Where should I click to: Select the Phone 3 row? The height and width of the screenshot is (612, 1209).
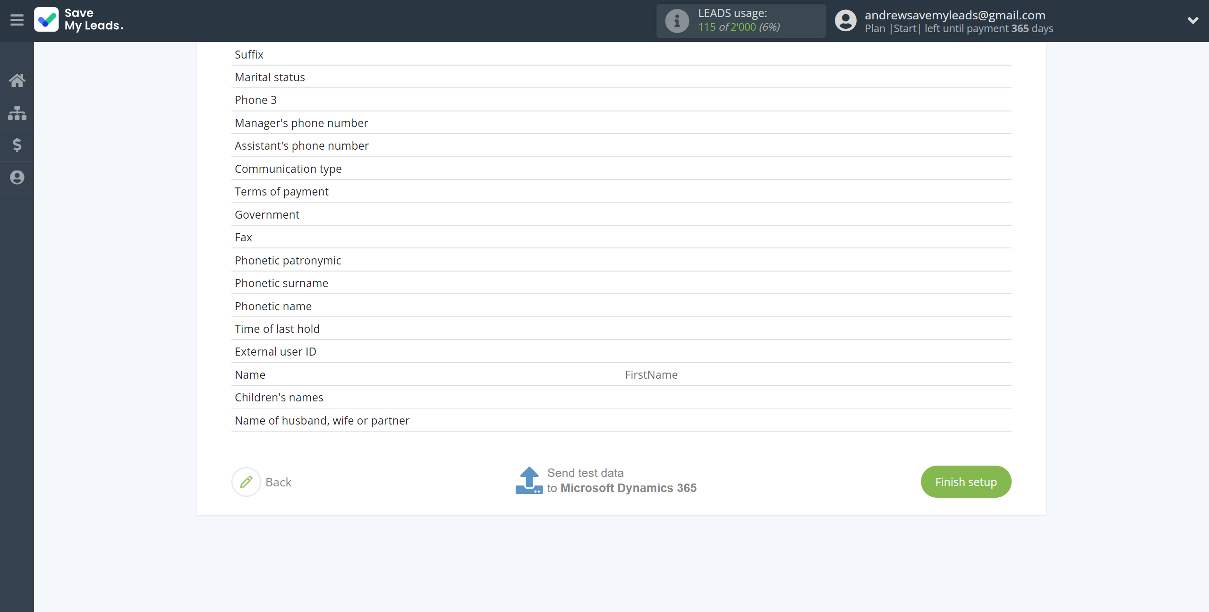click(621, 100)
